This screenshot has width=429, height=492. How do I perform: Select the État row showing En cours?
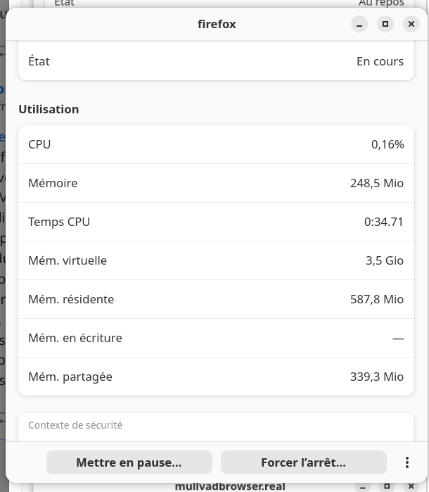[x=216, y=61]
